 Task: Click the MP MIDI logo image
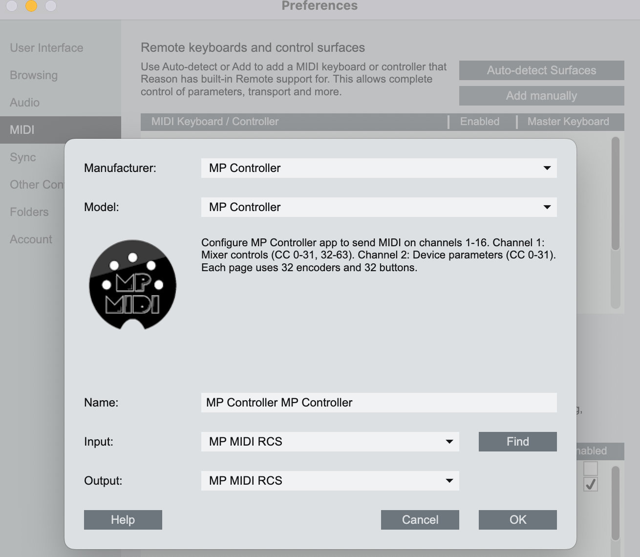132,284
